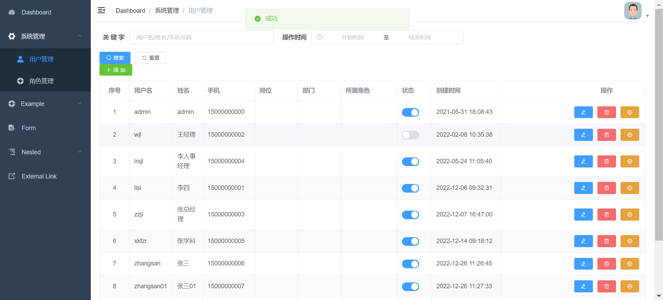Open role assignment for zhangsan01 user
The height and width of the screenshot is (300, 663).
click(x=630, y=286)
